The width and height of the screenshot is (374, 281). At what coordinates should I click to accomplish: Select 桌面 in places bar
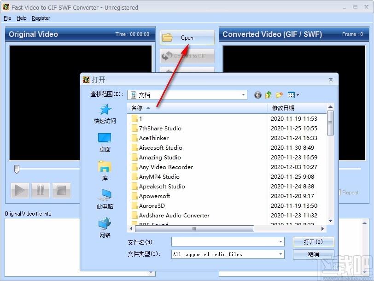(x=105, y=143)
